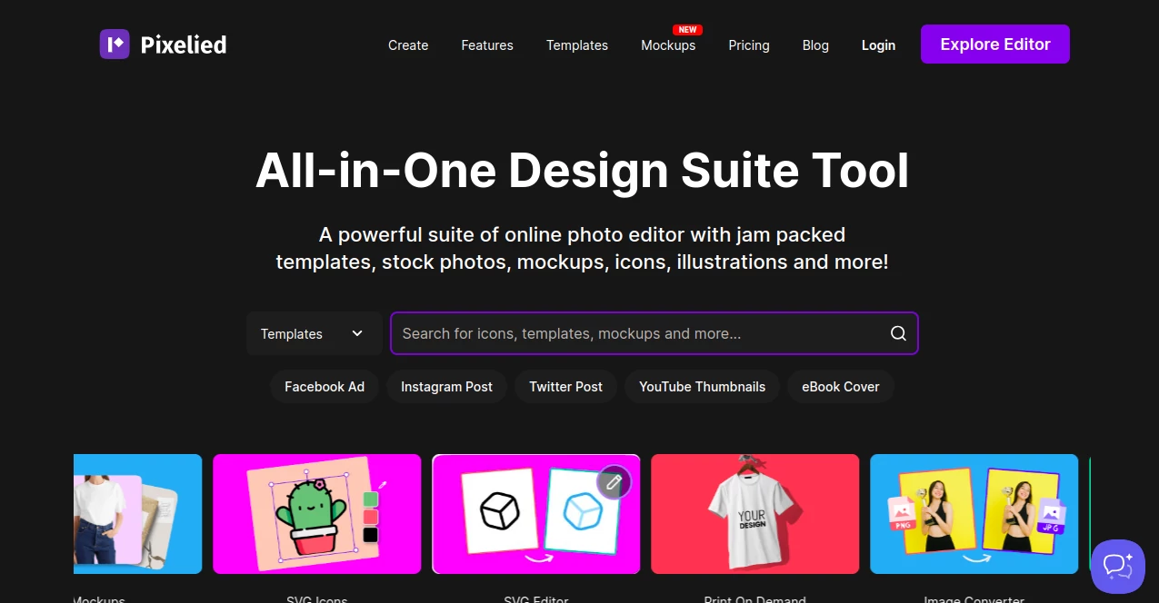
Task: Go to Mockups page with NEW badge
Action: [x=668, y=45]
